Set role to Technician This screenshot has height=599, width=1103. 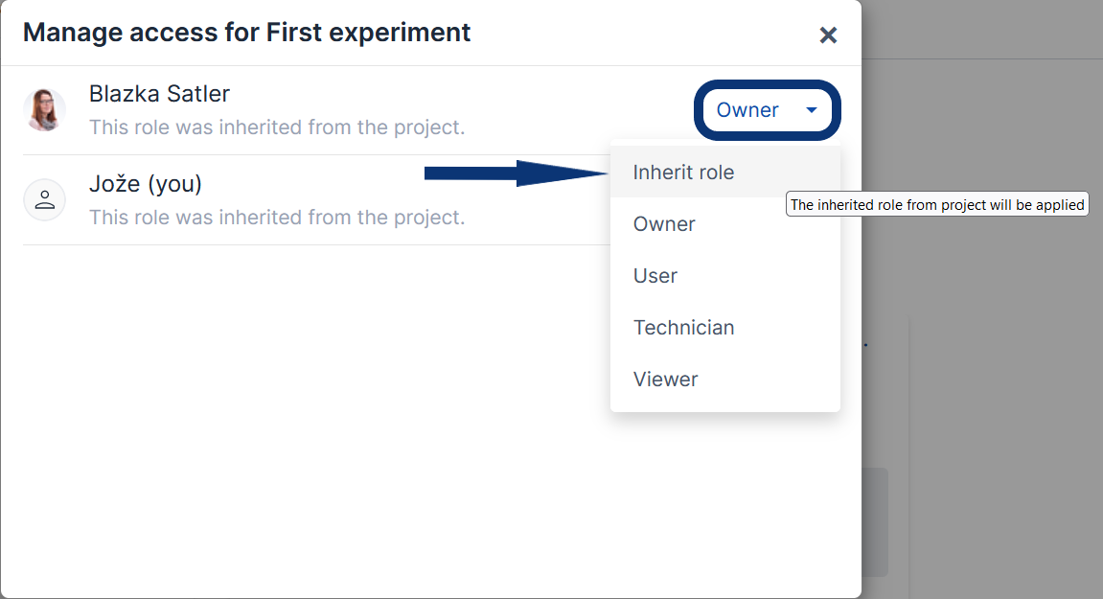click(683, 328)
